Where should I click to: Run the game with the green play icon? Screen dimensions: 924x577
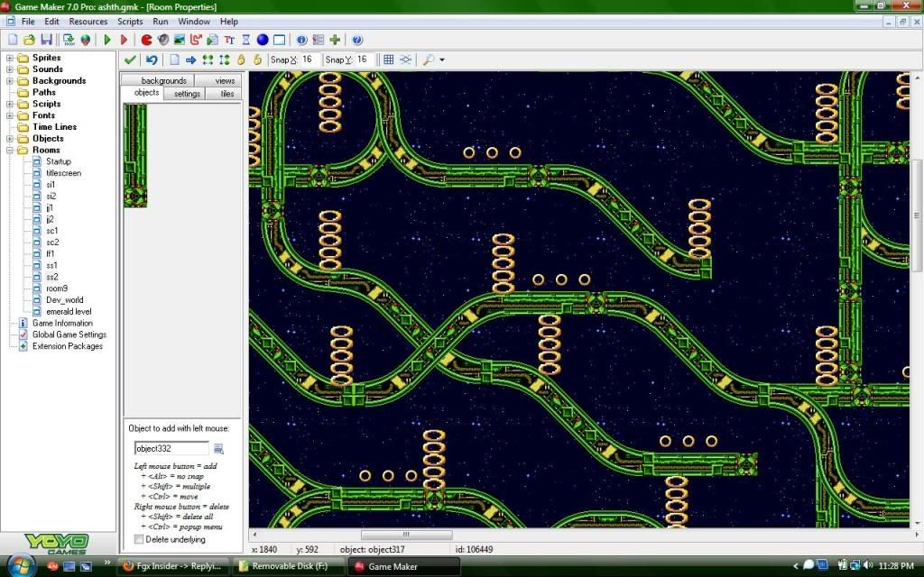[x=107, y=40]
